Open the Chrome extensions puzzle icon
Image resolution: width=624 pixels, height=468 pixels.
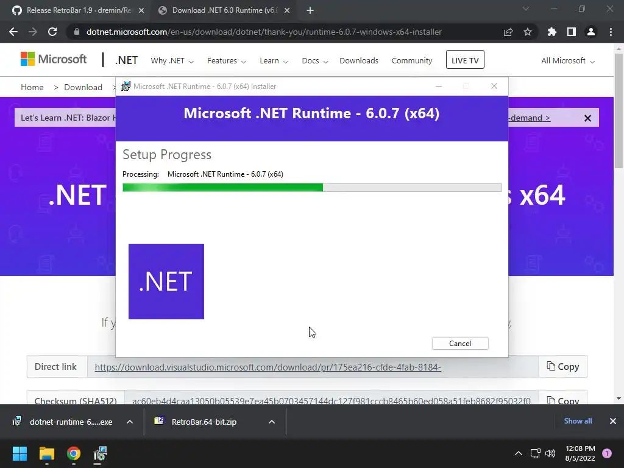[x=551, y=32]
